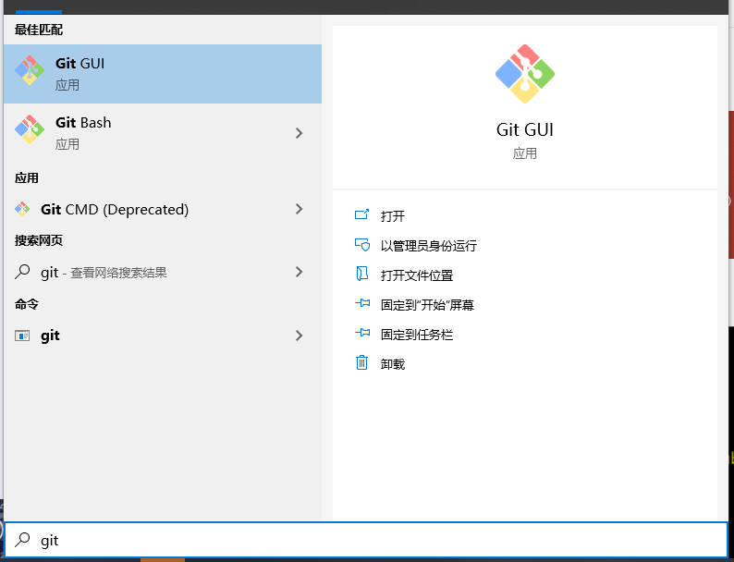Expand the git web search chevron
734x562 pixels.
click(300, 272)
